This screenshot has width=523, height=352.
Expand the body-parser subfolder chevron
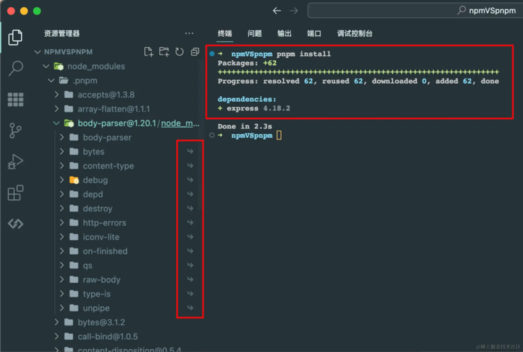pyautogui.click(x=62, y=137)
